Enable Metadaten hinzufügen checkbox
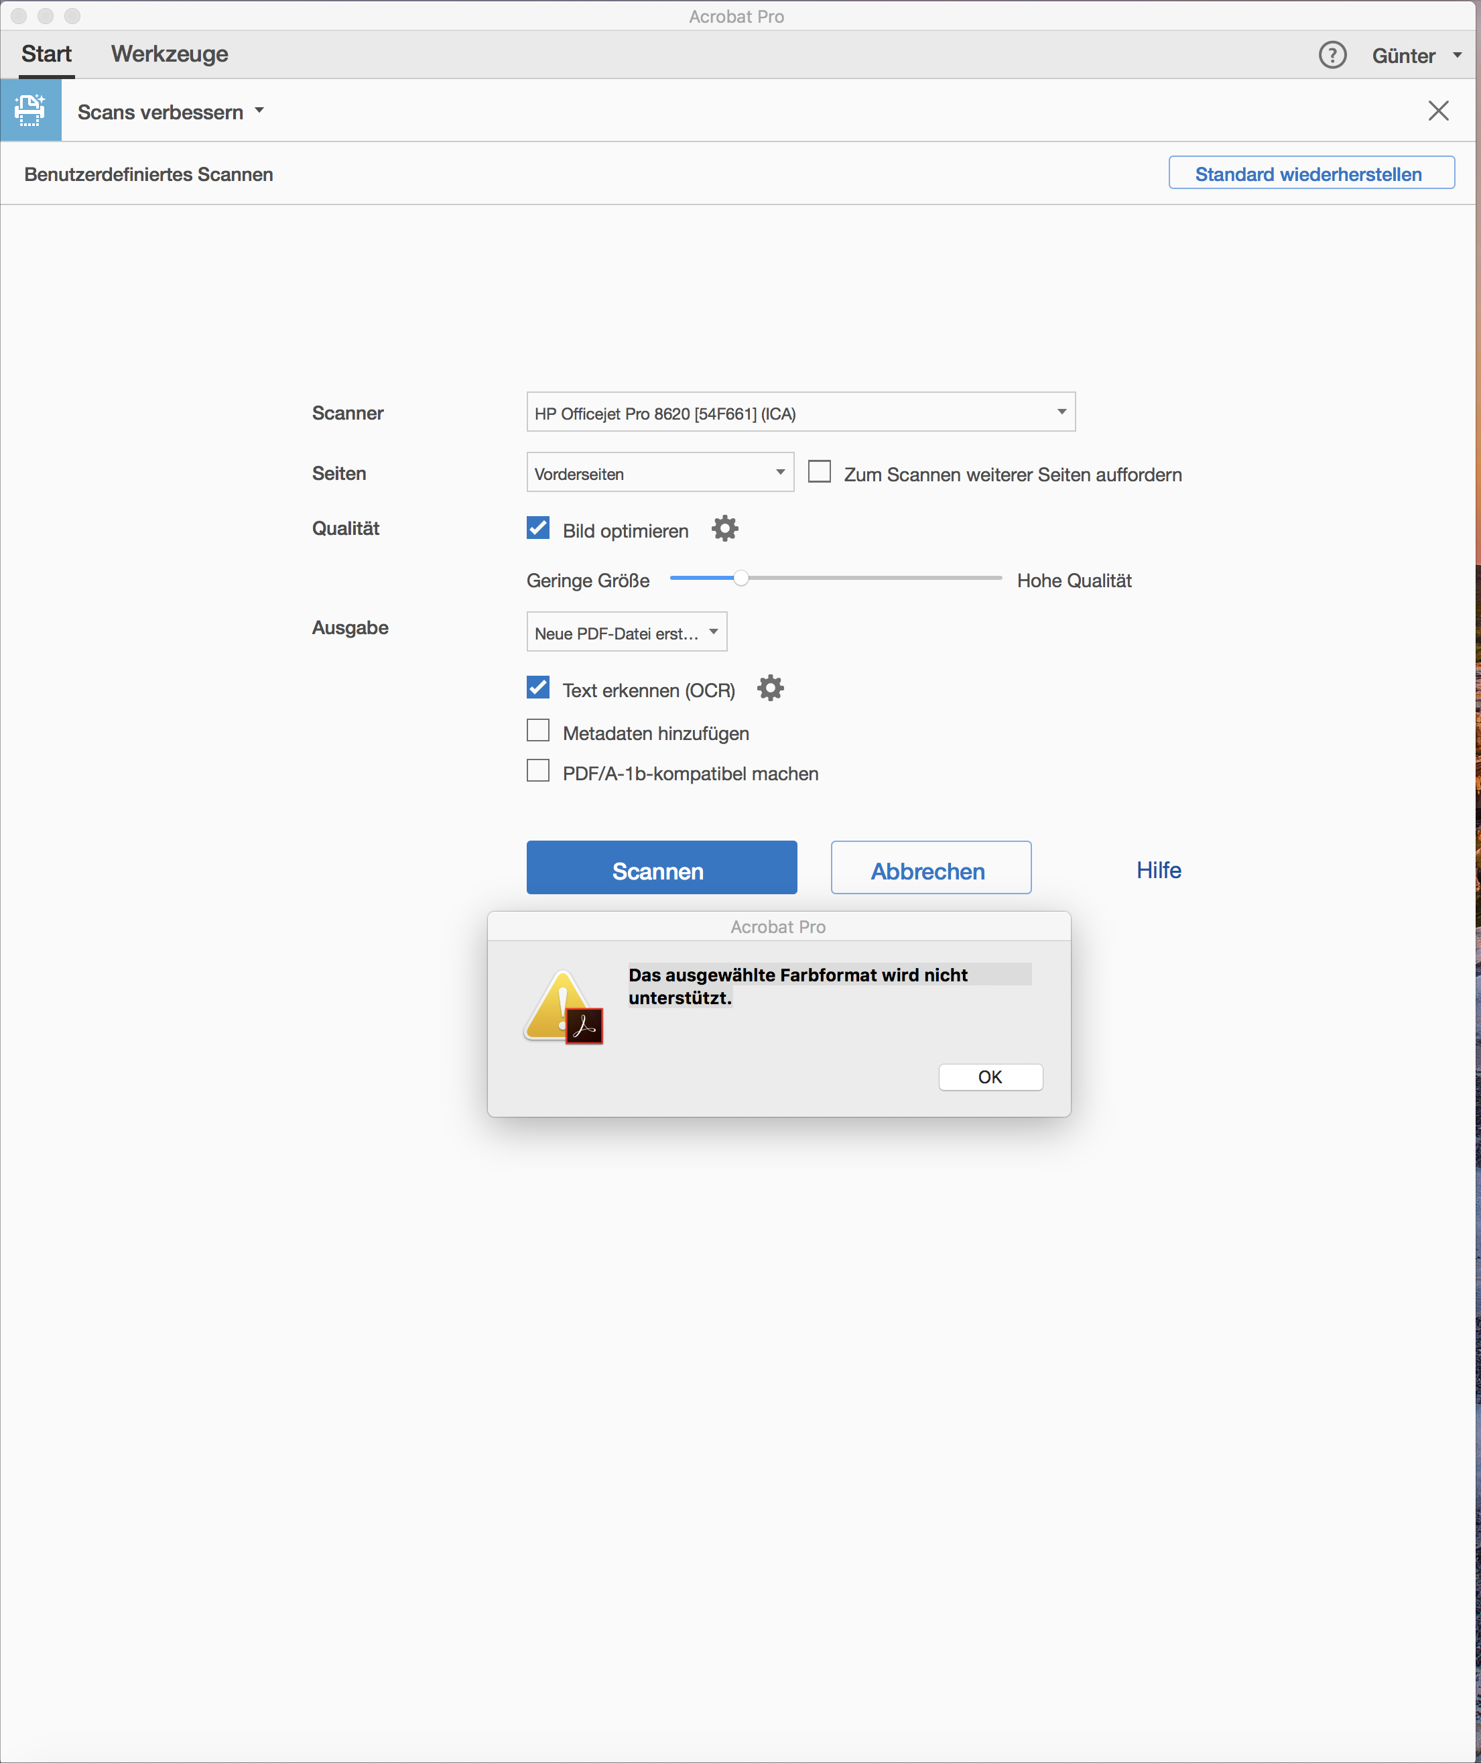 538,731
